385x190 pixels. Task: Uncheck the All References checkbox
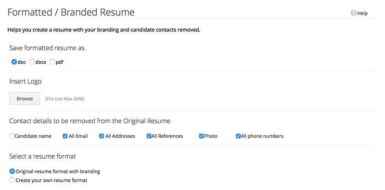pos(149,136)
